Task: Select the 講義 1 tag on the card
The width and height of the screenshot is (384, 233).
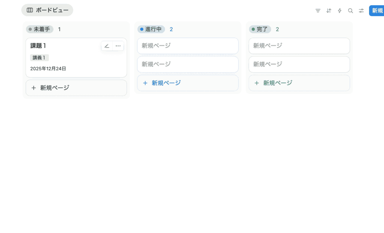Action: point(39,58)
